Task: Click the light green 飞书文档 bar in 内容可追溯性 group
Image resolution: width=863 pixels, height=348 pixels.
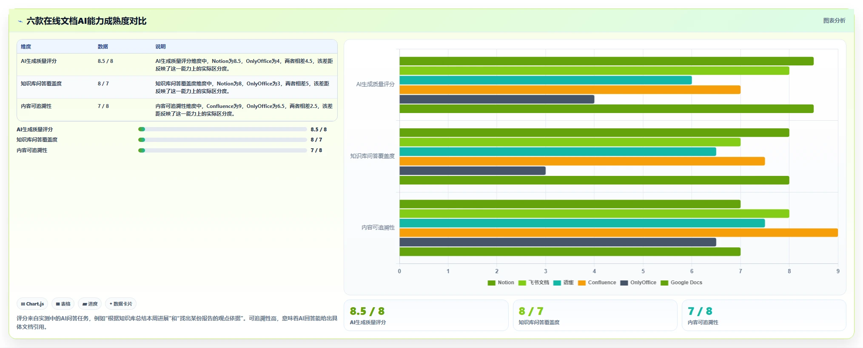Action: coord(594,214)
